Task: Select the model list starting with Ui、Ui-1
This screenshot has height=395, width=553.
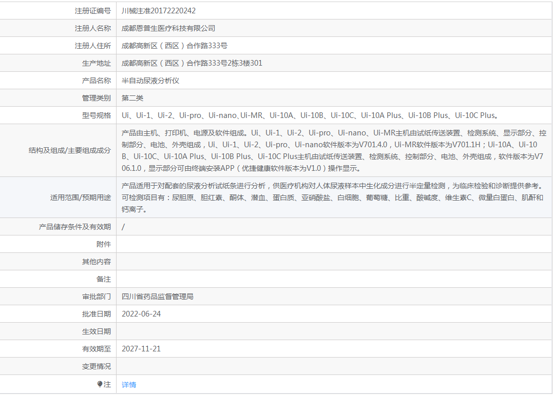Action: click(310, 115)
